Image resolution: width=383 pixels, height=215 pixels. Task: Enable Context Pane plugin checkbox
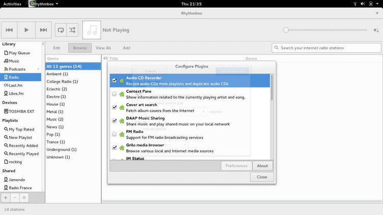(x=114, y=94)
